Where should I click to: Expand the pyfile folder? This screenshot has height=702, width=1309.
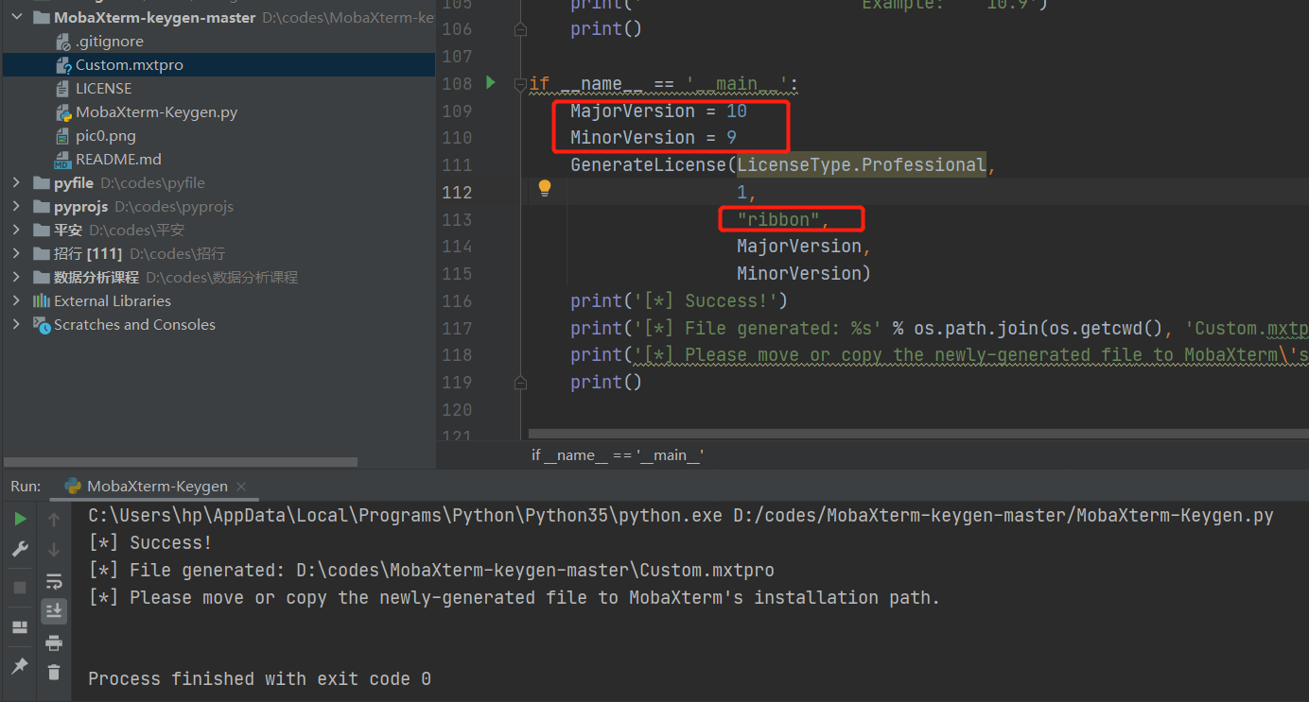(17, 182)
